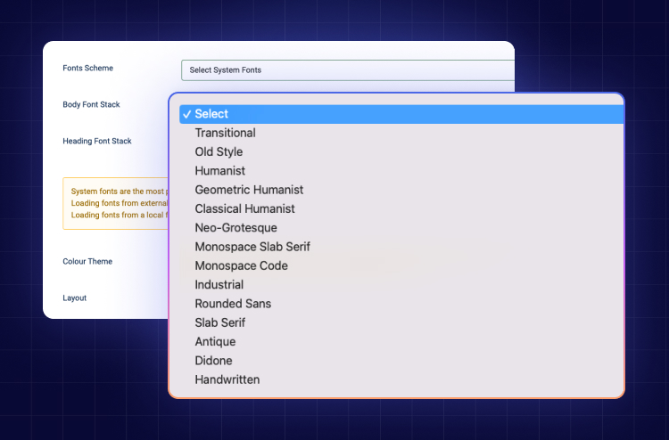The height and width of the screenshot is (440, 669).
Task: Choose the Didone font stack
Action: point(401,361)
